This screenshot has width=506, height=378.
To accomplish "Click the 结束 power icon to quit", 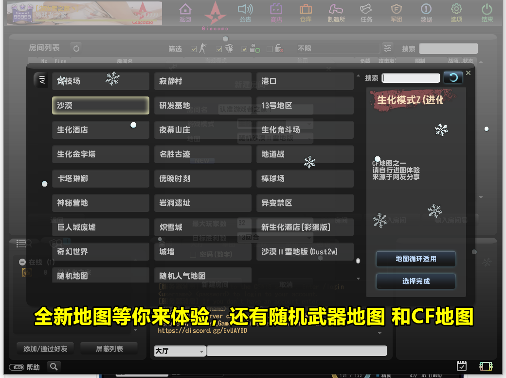I will (487, 13).
